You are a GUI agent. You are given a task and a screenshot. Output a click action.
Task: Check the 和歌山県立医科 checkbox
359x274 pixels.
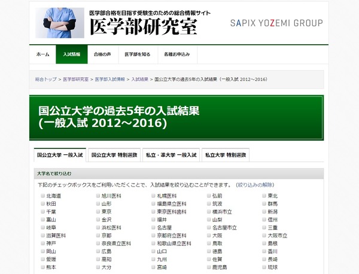click(153, 243)
